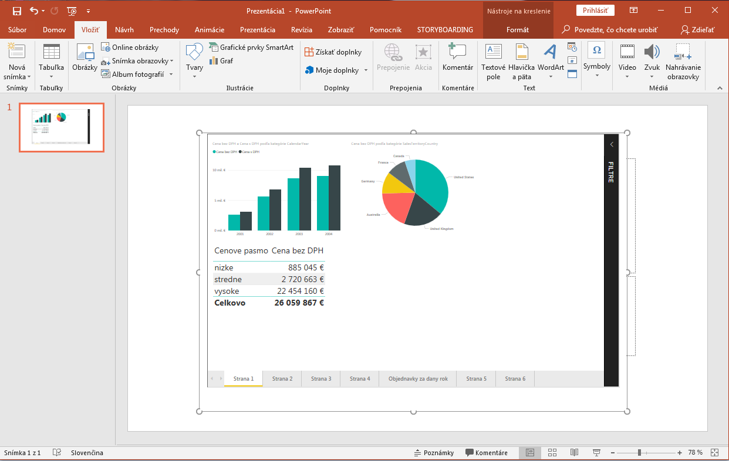
Task: Toggle Poznámky notes pane
Action: tap(434, 453)
